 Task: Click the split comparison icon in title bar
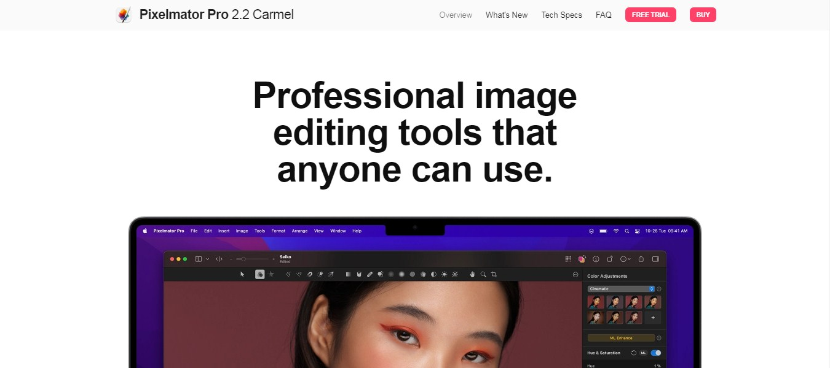219,259
